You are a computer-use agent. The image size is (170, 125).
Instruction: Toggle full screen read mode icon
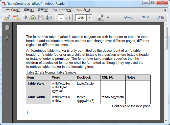(101, 18)
